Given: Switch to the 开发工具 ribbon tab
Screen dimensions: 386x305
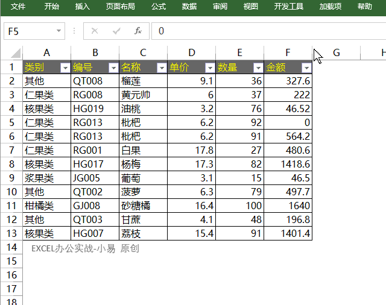Looking at the screenshot, I should coord(288,7).
